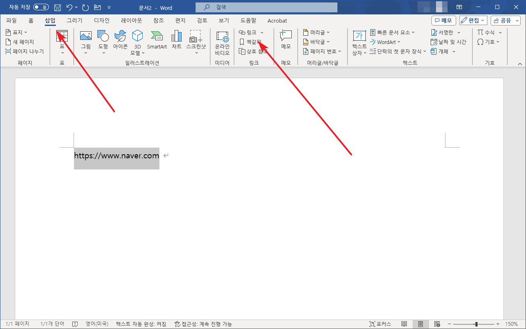Open the 머리글 header dropdown
Viewport: 526px width, 329px height.
pyautogui.click(x=316, y=32)
